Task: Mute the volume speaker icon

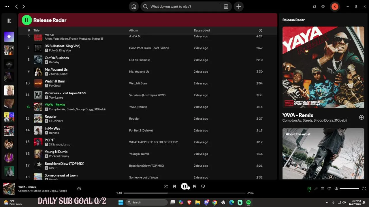Action: [336, 189]
